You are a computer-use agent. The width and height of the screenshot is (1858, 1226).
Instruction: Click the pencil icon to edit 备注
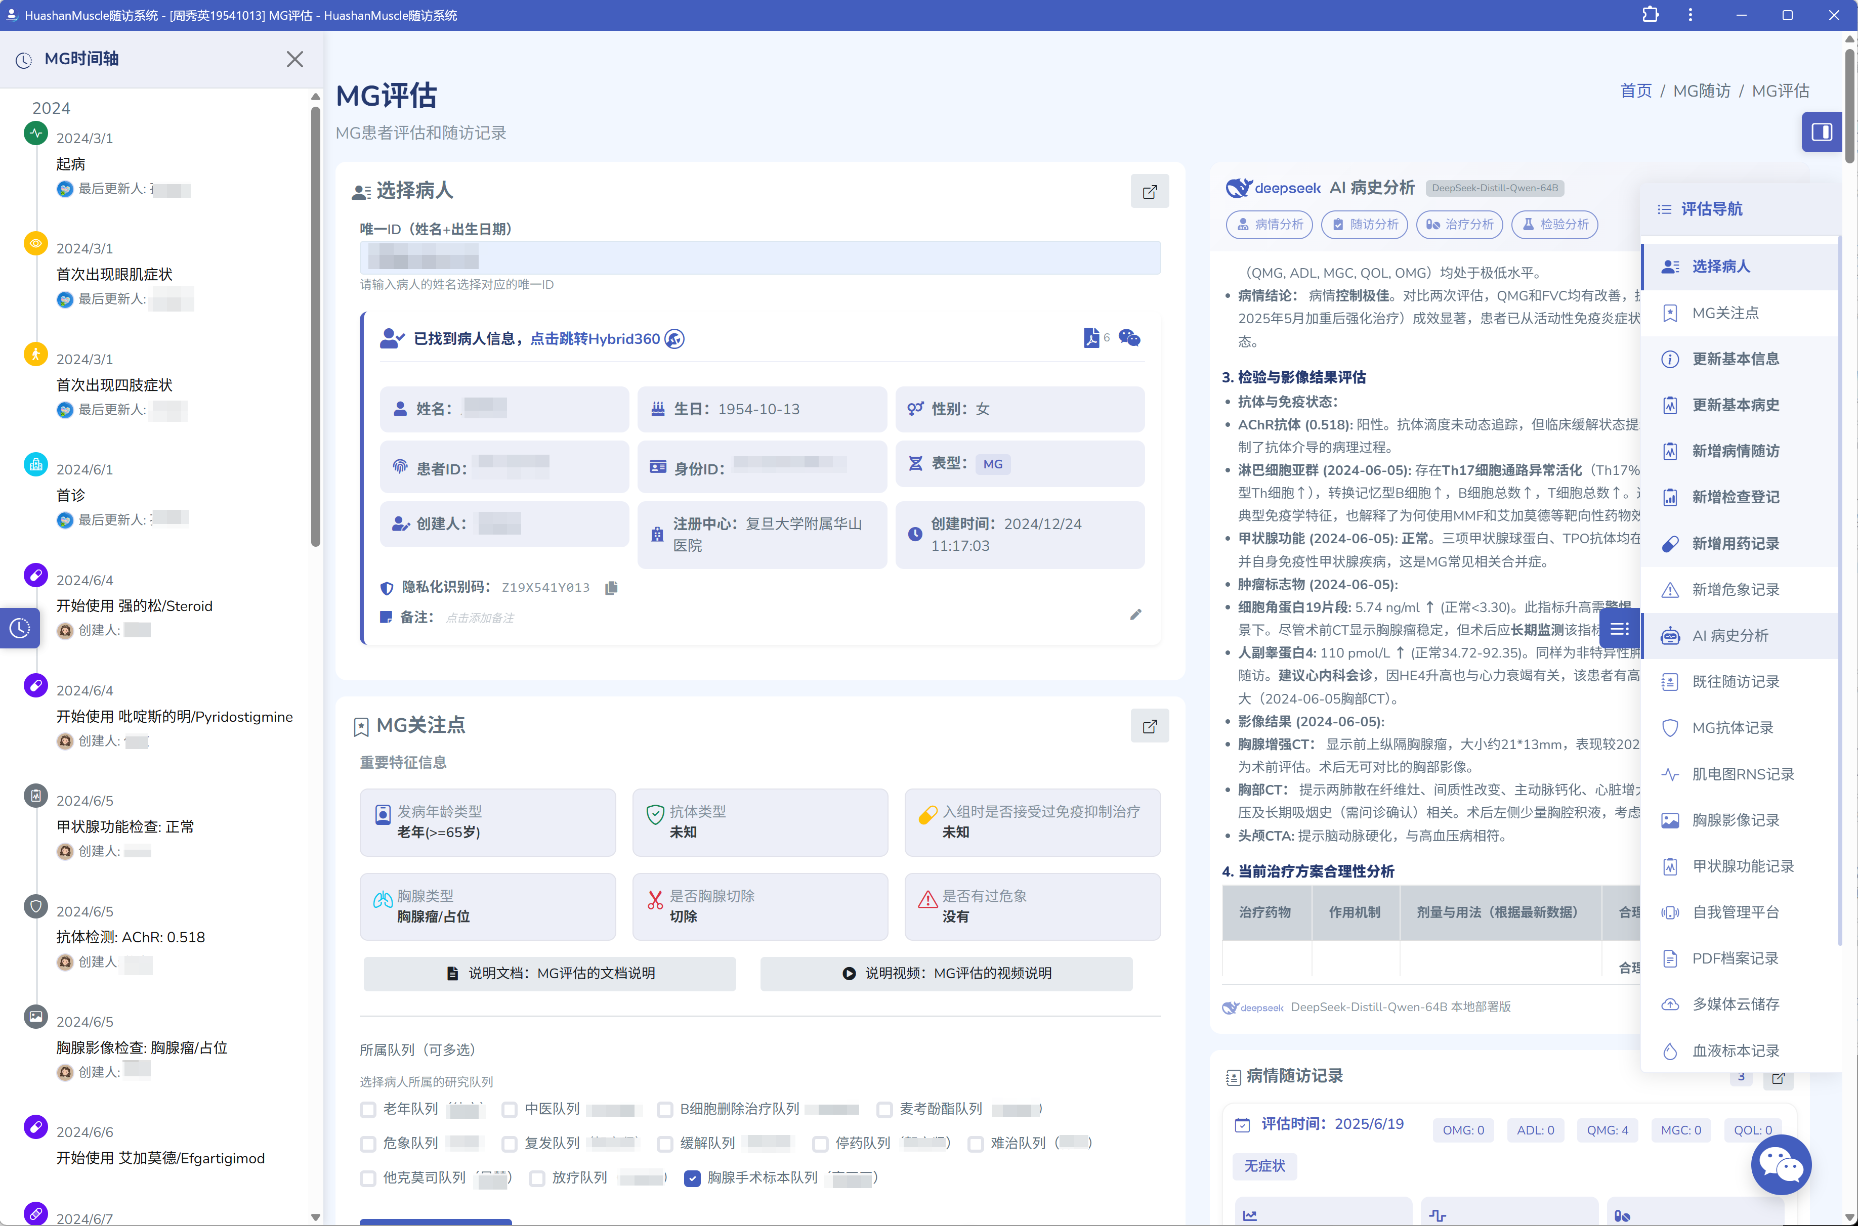(1135, 615)
